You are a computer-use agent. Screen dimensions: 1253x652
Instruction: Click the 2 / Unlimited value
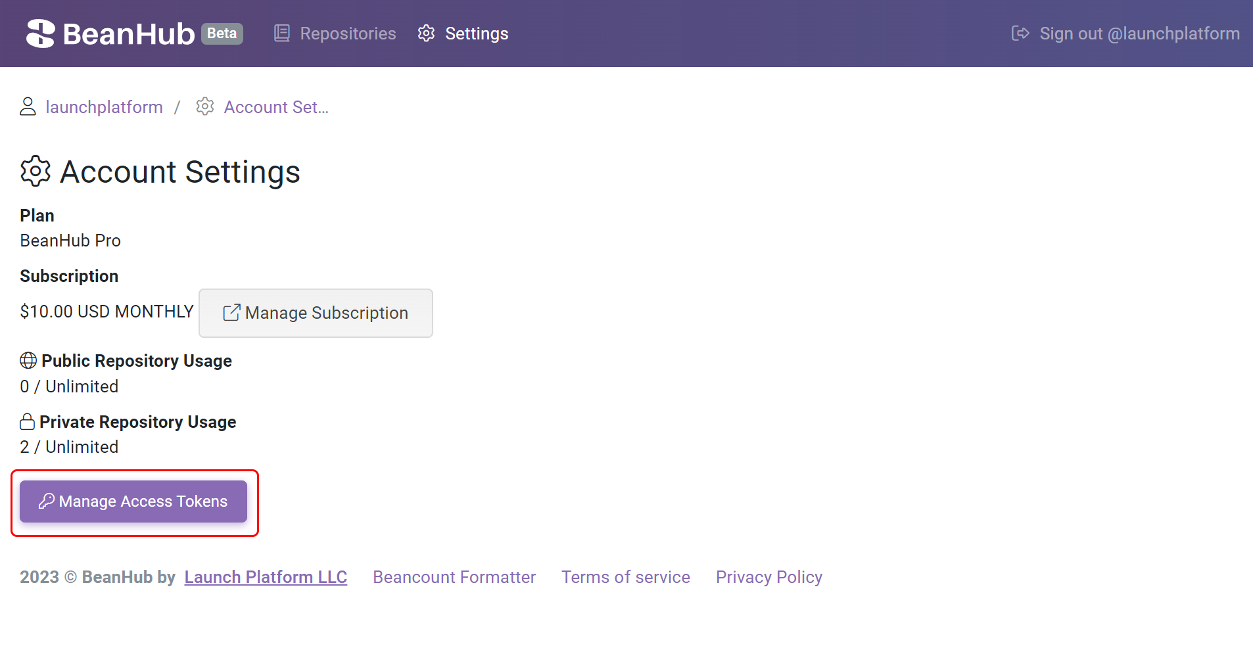[x=69, y=447]
